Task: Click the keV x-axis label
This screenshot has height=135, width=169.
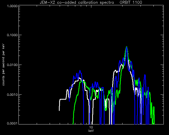Action: [91, 131]
